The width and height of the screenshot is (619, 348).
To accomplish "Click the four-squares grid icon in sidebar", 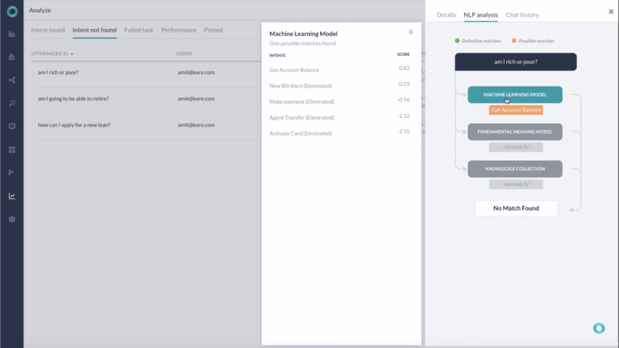I will click(x=12, y=150).
